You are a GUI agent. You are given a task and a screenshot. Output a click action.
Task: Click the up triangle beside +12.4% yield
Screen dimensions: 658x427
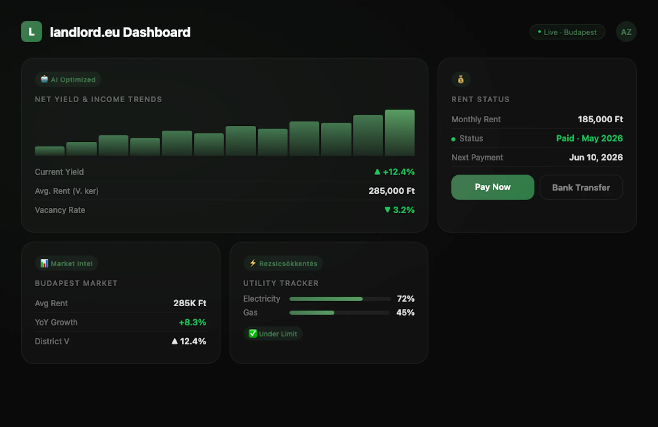tap(377, 172)
